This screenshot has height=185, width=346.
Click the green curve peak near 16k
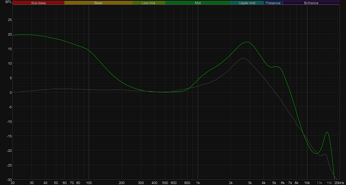327,132
